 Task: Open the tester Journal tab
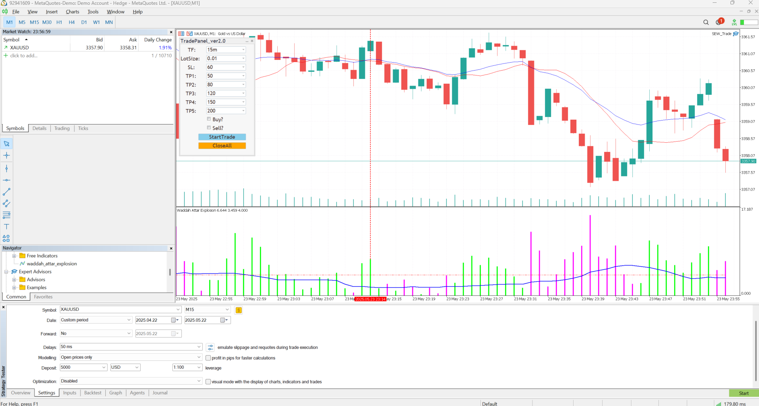tap(160, 393)
